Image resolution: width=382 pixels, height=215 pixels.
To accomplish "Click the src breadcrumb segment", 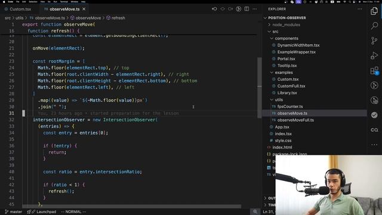I will [x=8, y=18].
